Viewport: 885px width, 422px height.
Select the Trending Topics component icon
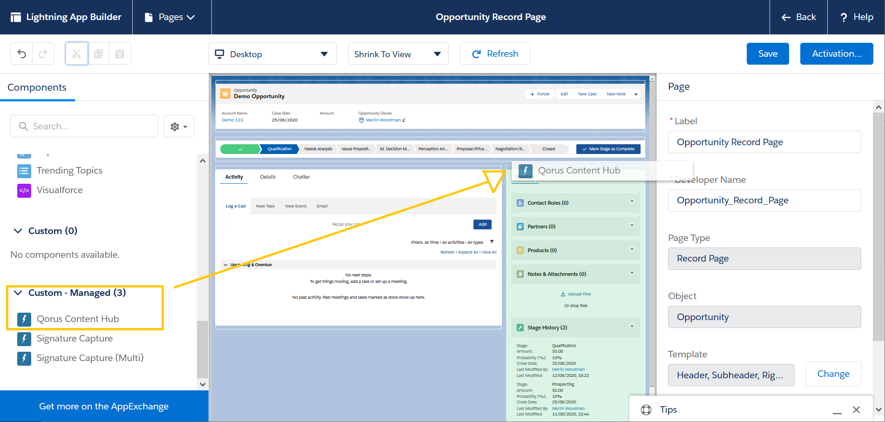coord(24,171)
